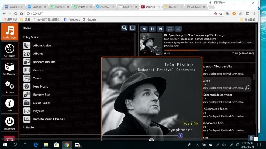Viewport: 266px width, 149px height.
Task: Click the enlarged Dvořák album artwork
Action: 152,99
